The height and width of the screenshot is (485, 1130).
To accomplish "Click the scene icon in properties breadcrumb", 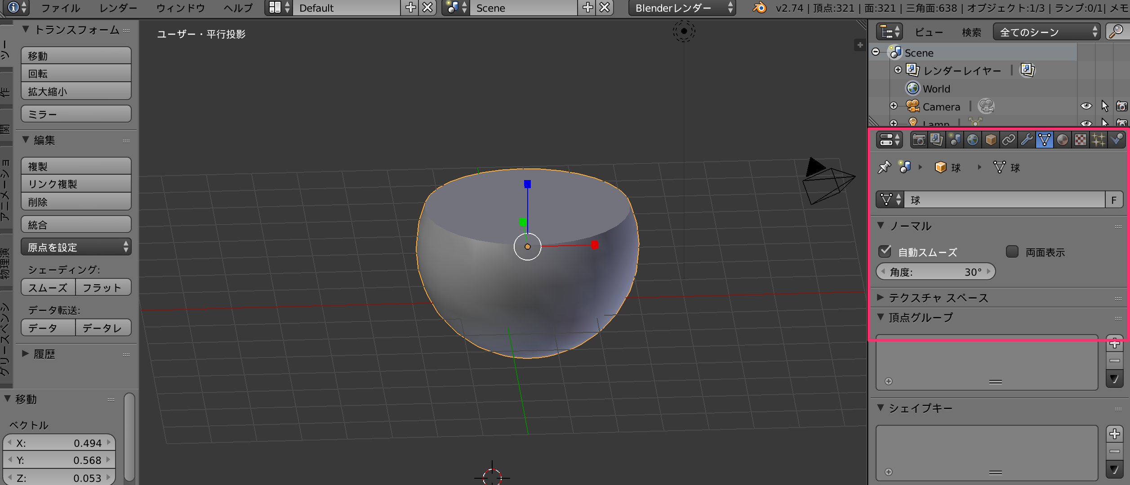I will (x=905, y=167).
